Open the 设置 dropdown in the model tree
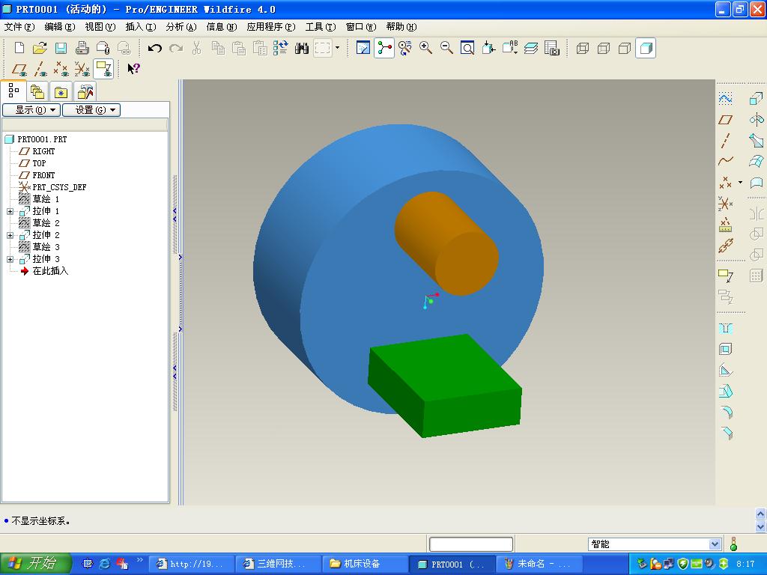The height and width of the screenshot is (575, 767). pos(91,110)
